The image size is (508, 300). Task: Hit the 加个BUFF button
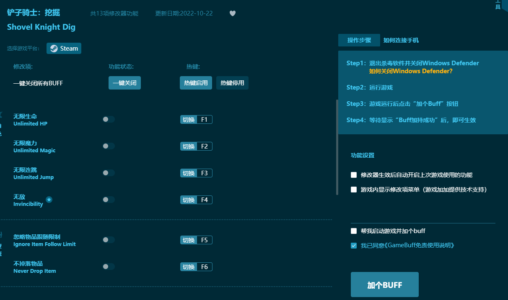coord(385,285)
